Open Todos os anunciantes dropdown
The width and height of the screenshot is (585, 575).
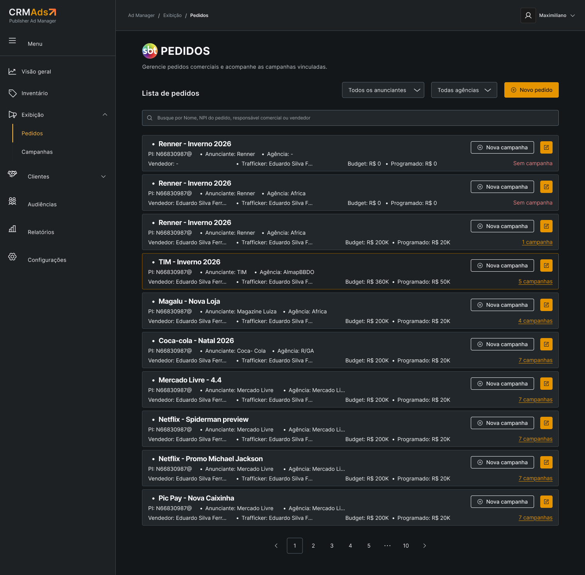383,90
